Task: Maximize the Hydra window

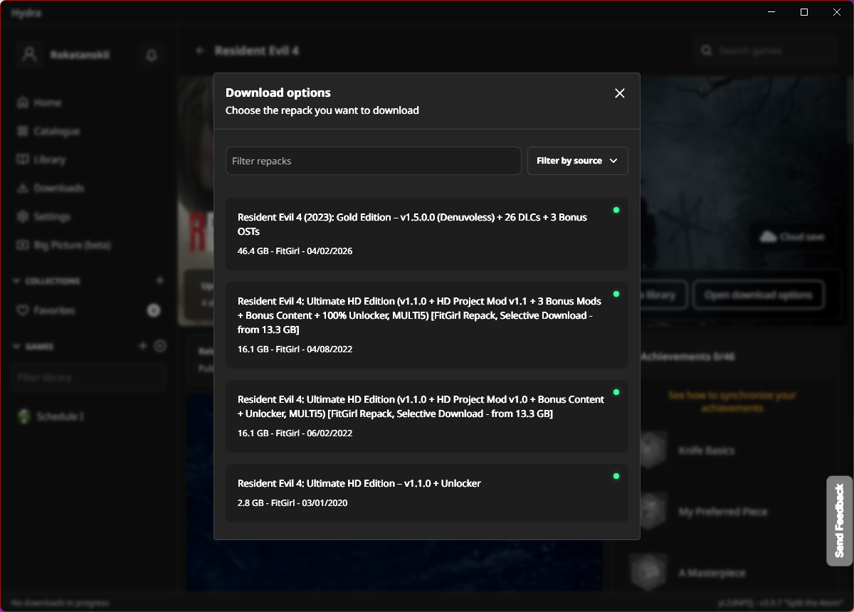Action: [804, 12]
